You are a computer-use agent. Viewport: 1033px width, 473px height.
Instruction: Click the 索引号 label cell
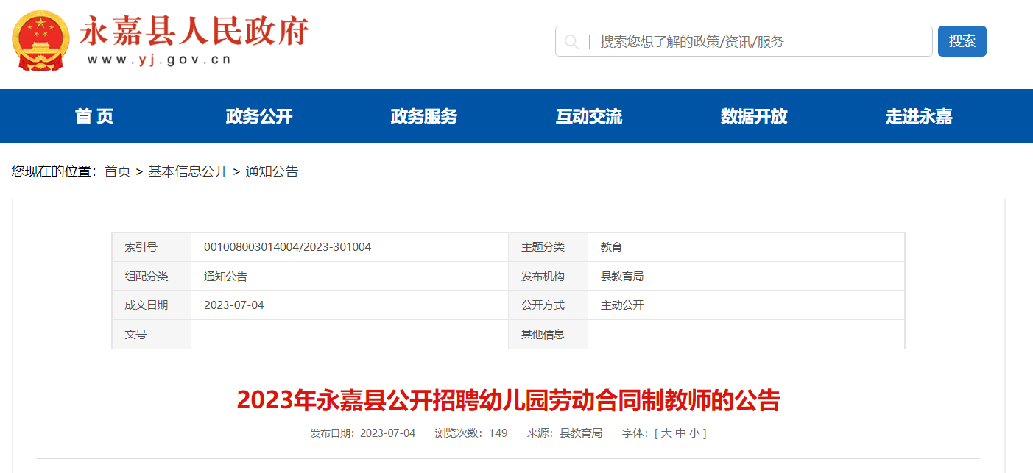(x=152, y=247)
